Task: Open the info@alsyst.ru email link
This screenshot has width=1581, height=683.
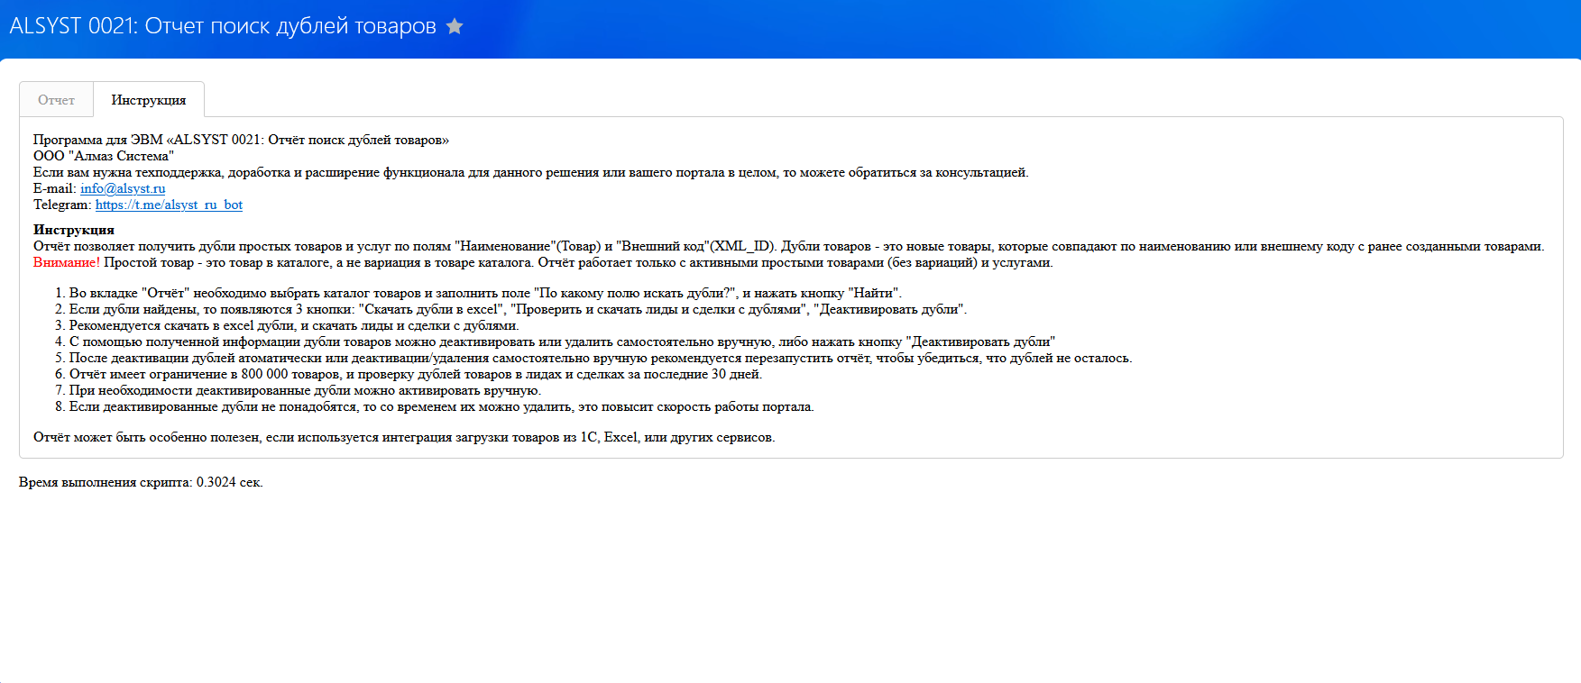Action: pyautogui.click(x=123, y=188)
